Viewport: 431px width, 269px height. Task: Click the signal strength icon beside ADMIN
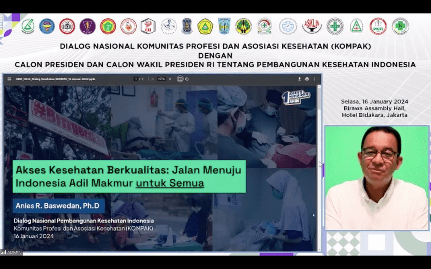(x=4, y=253)
